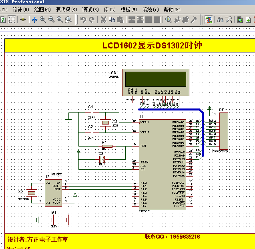
Task: Toggle the wire autorouter
Action: click(209, 20)
